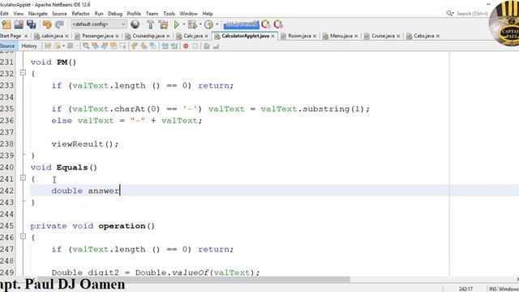The height and width of the screenshot is (292, 519).
Task: Open the Refactor menu
Action: [x=81, y=14]
